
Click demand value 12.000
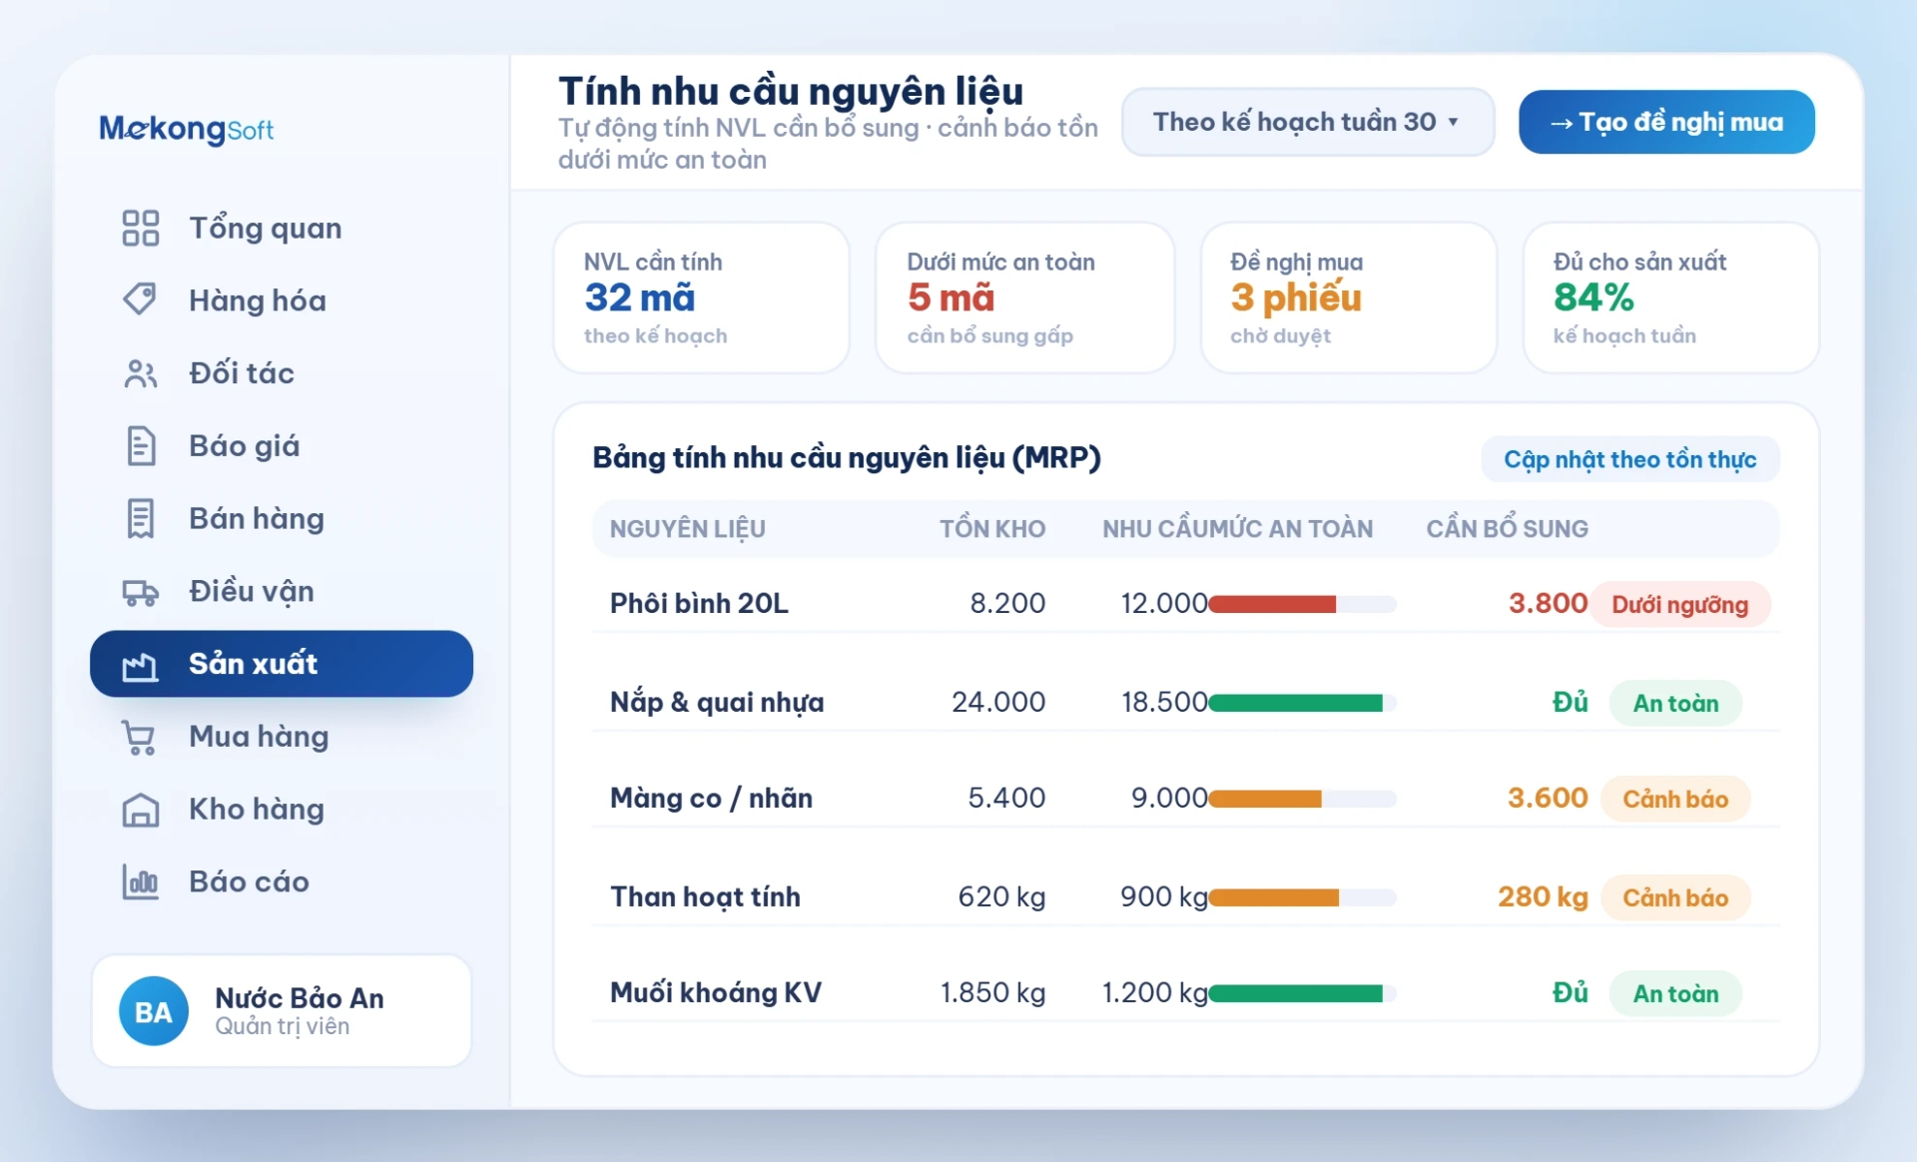click(1164, 603)
